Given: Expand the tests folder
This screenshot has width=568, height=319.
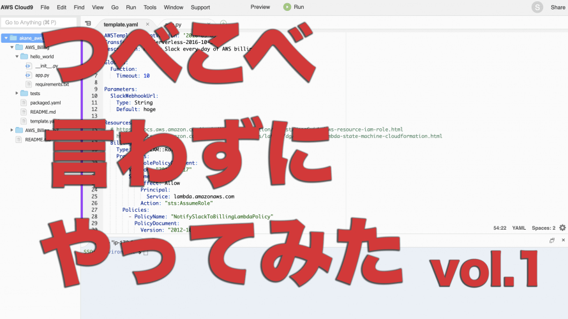Looking at the screenshot, I should click(x=17, y=93).
